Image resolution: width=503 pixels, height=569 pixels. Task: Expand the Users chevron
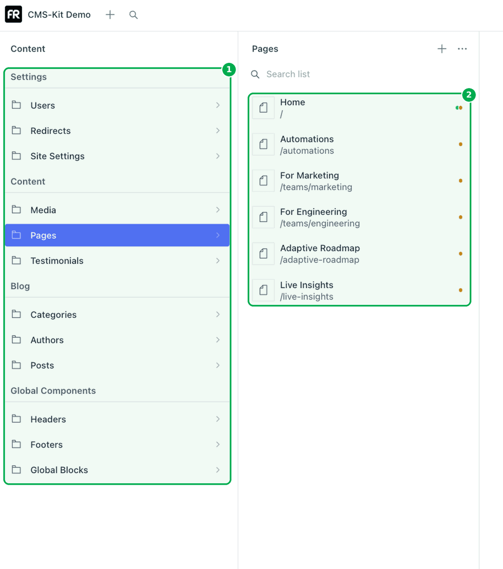click(x=218, y=105)
